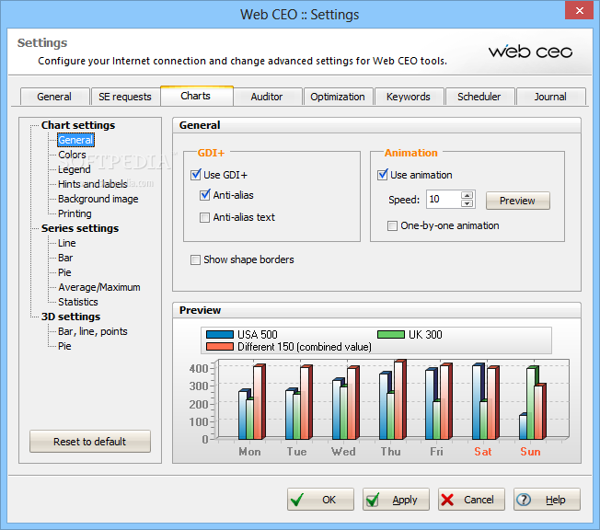Select Pie under 3D settings
Image resolution: width=600 pixels, height=530 pixels.
pyautogui.click(x=64, y=346)
